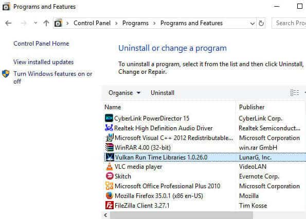Screen dimensions: 306x219
Task: Change the view with the view options icon
Action: click(x=295, y=93)
